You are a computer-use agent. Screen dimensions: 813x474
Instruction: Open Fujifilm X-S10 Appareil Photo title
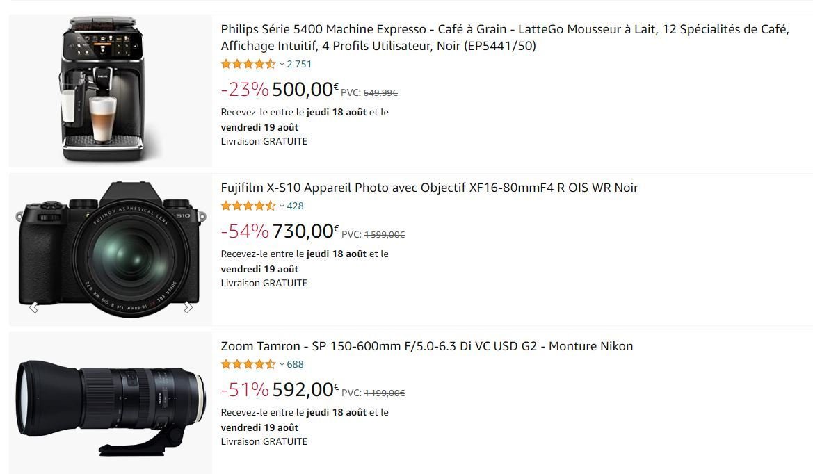[429, 188]
